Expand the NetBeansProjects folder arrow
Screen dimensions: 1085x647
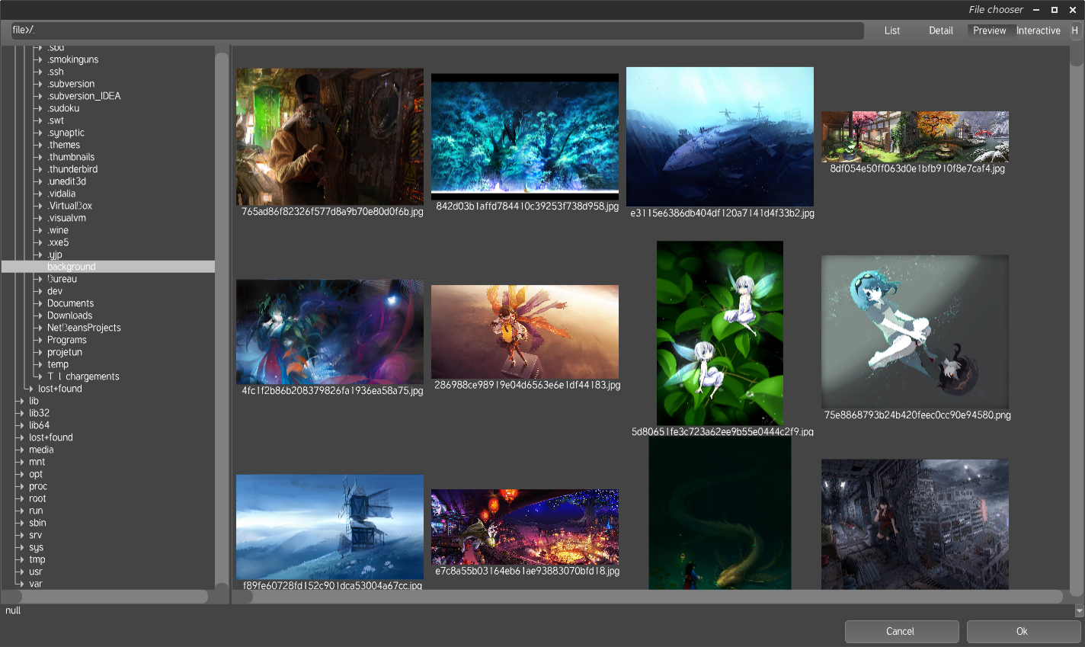(39, 328)
